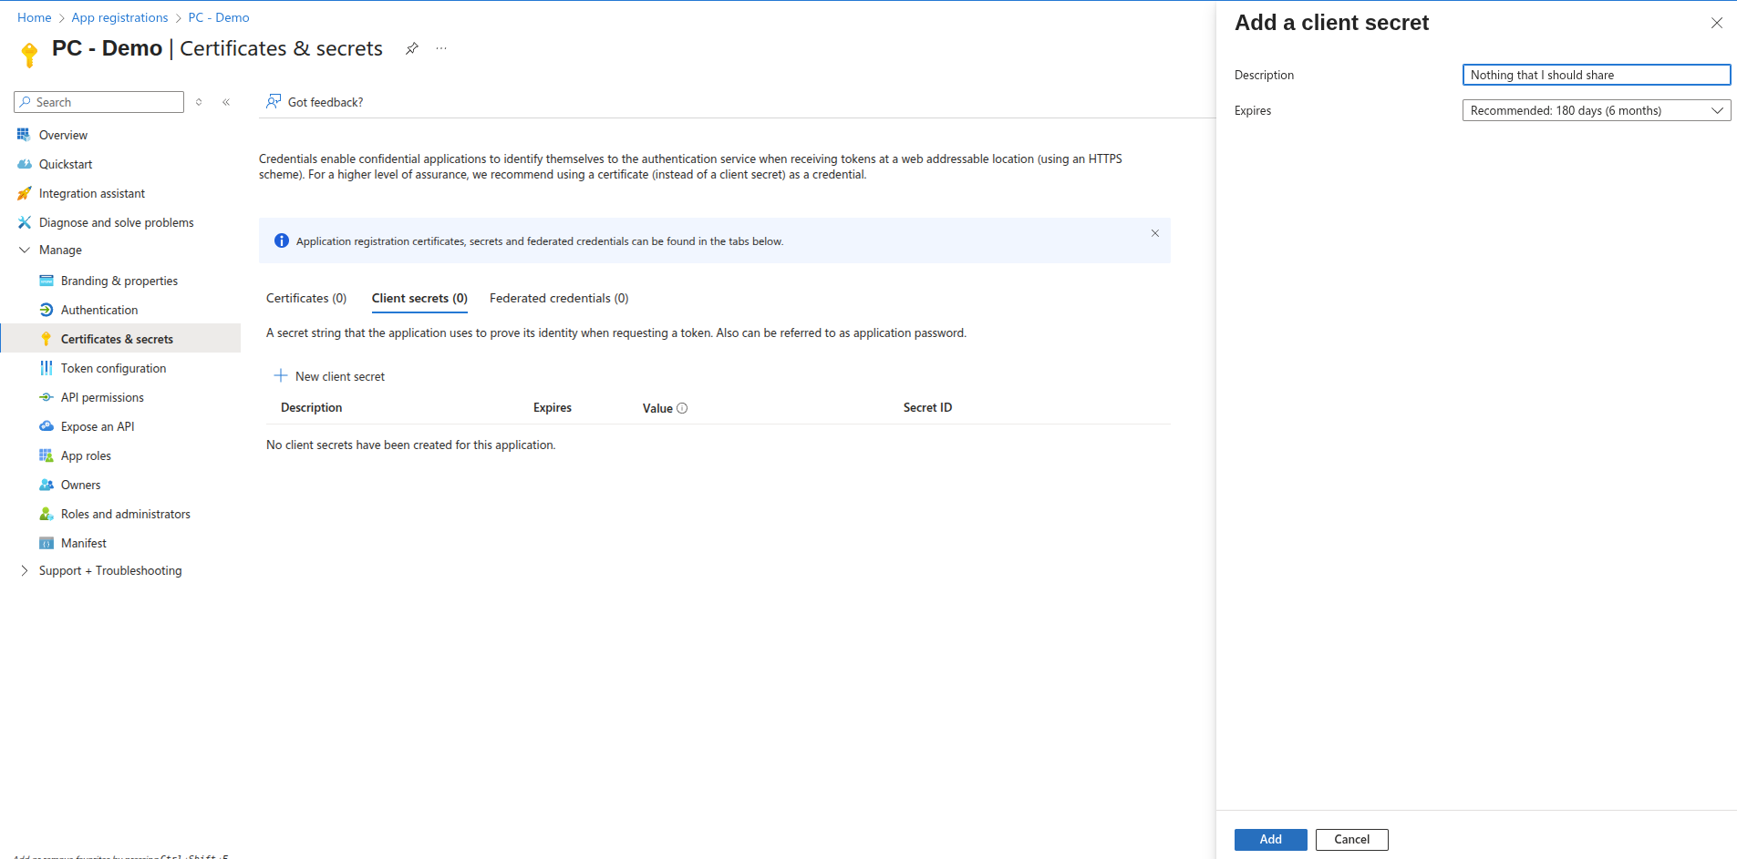Open the Manifest editor
The image size is (1737, 859).
pyautogui.click(x=83, y=543)
